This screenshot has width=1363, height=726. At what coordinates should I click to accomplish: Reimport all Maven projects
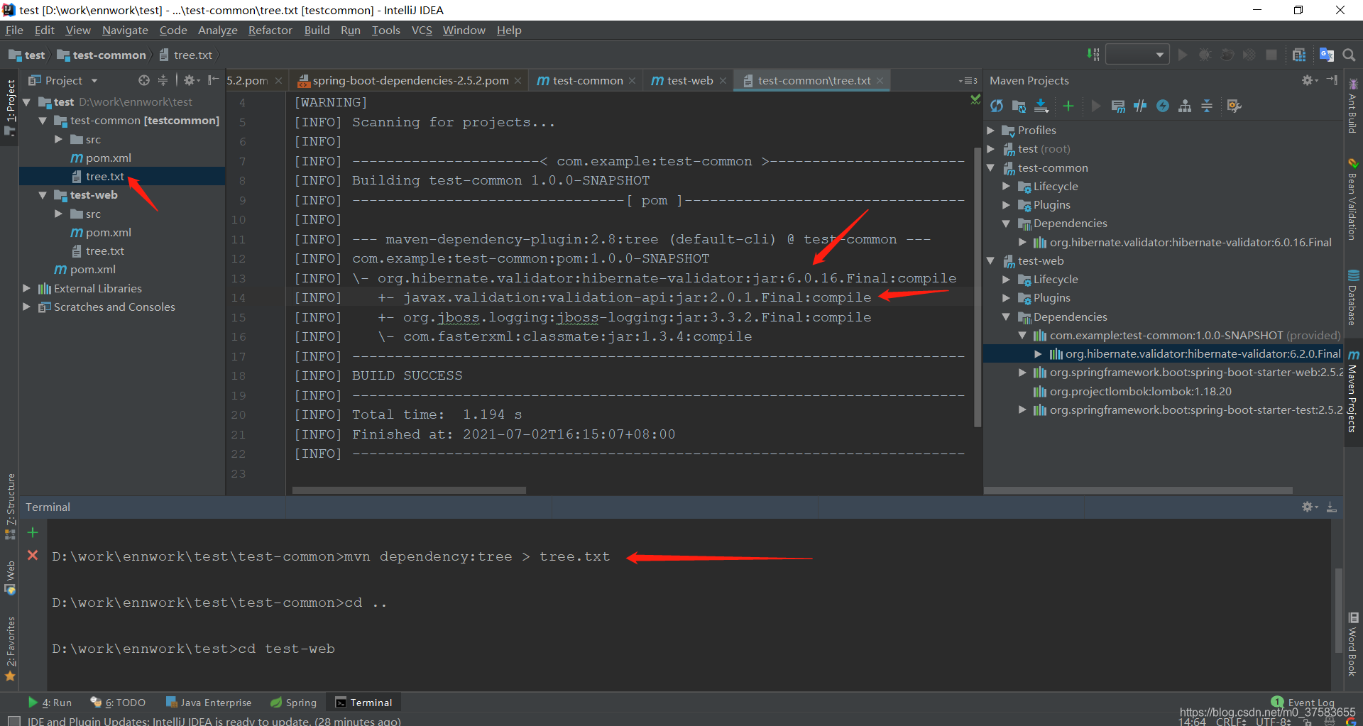click(996, 106)
